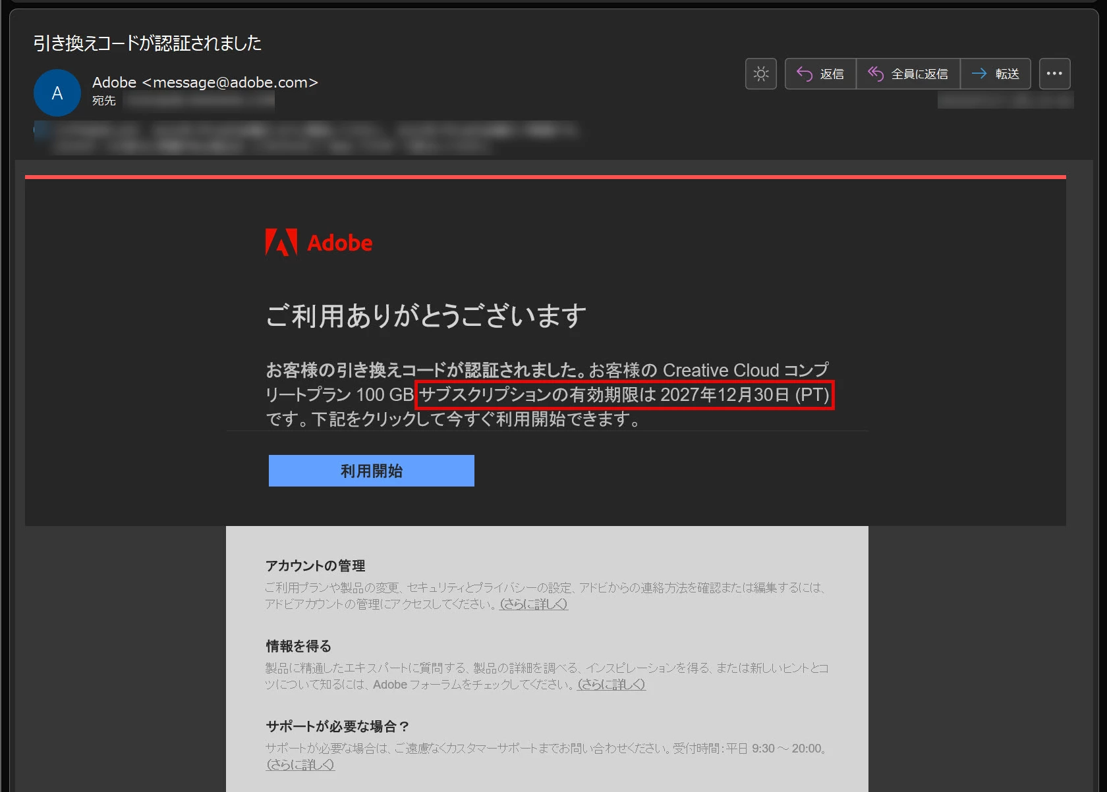
Task: Click the Forward (転送) button
Action: coord(995,74)
